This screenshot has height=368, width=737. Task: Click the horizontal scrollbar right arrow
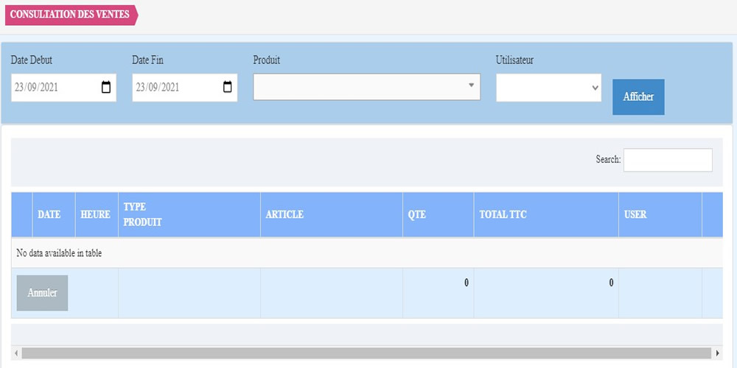[717, 353]
